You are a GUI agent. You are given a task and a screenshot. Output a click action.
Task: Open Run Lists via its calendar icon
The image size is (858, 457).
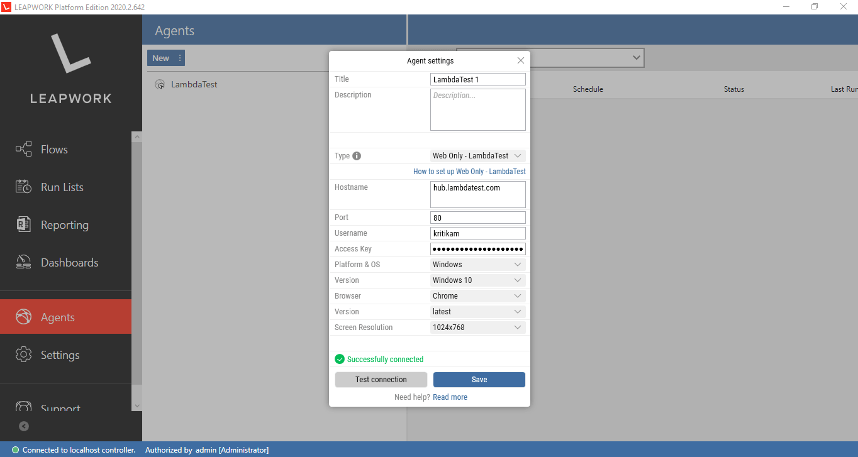coord(23,187)
